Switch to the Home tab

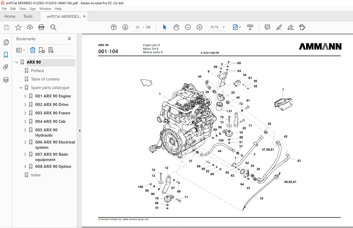tap(10, 16)
